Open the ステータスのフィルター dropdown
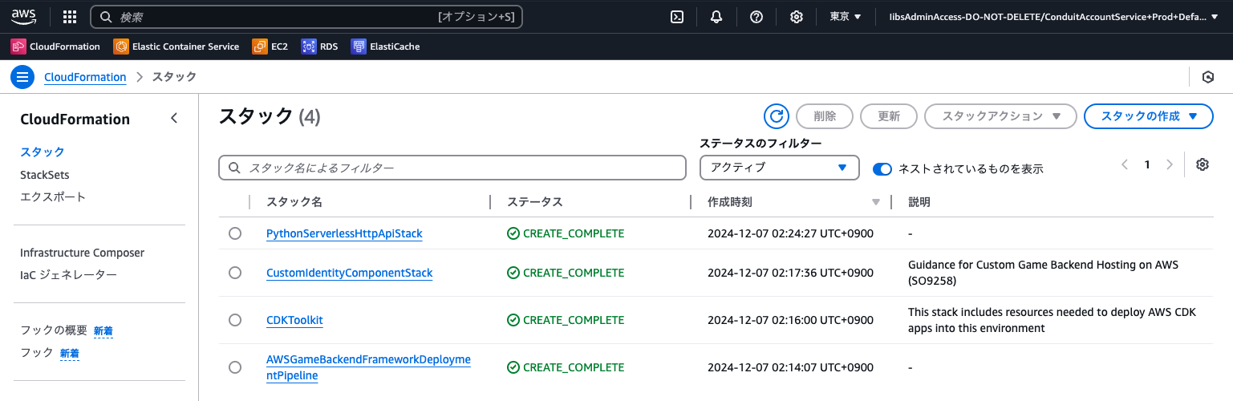 pyautogui.click(x=780, y=168)
